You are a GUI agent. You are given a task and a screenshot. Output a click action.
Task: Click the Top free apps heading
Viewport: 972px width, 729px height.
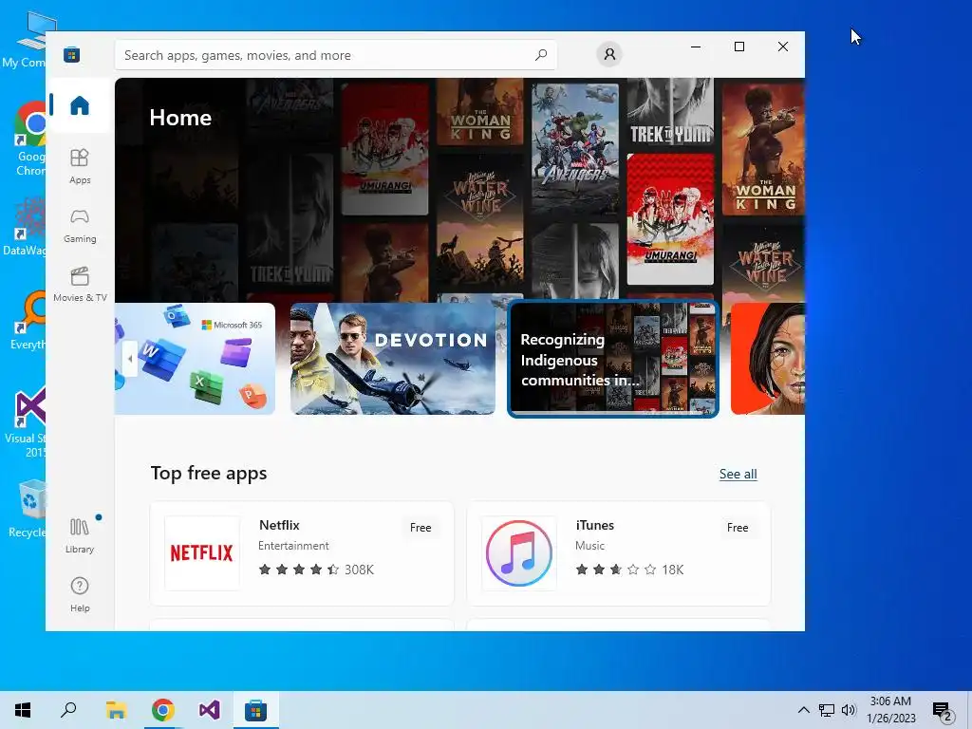[x=209, y=473]
